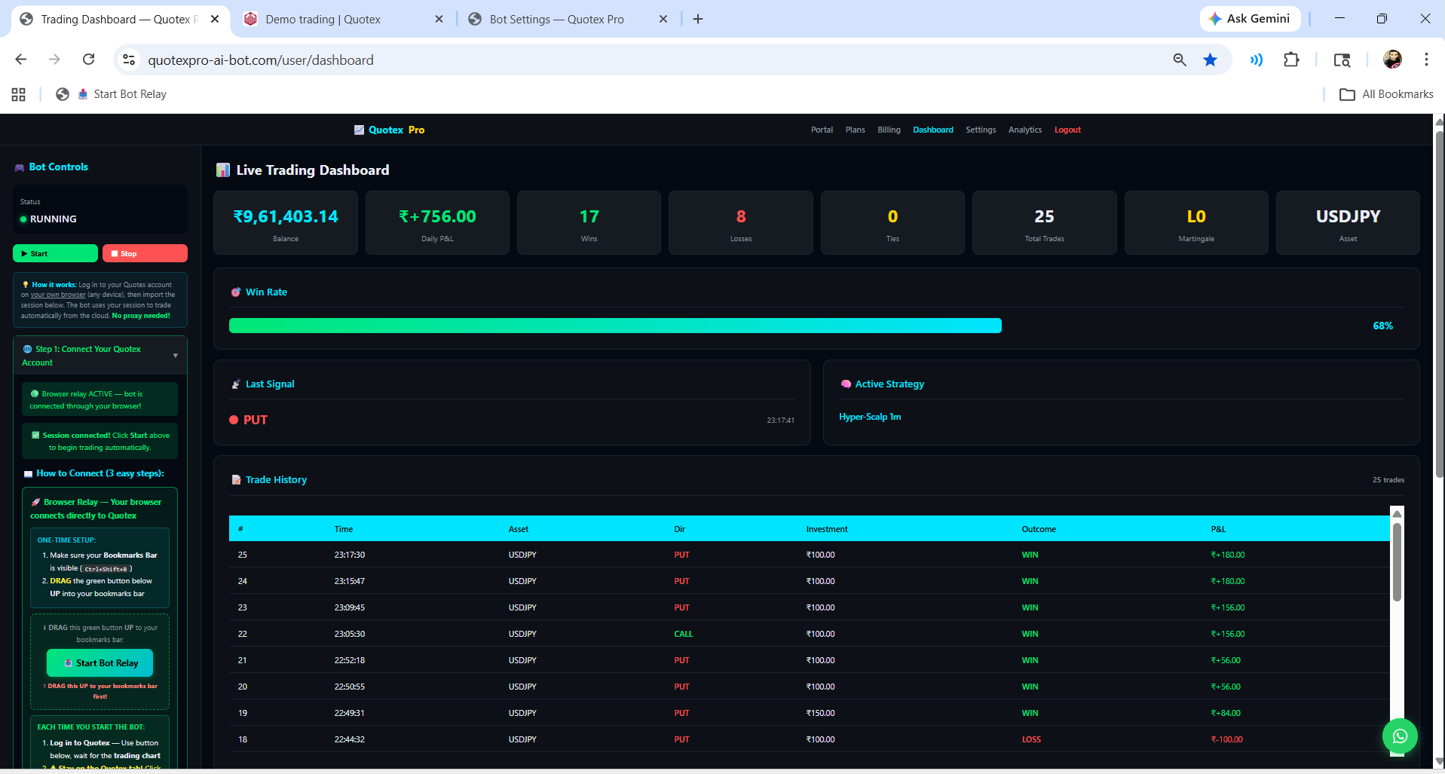Click the Investment column header
Image resolution: width=1445 pixels, height=774 pixels.
coord(827,529)
